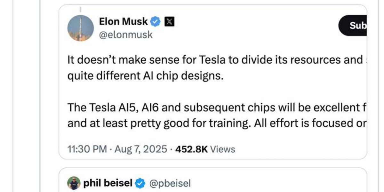Click the 452.8K view count number
Image resolution: width=384 pixels, height=192 pixels.
pyautogui.click(x=191, y=149)
